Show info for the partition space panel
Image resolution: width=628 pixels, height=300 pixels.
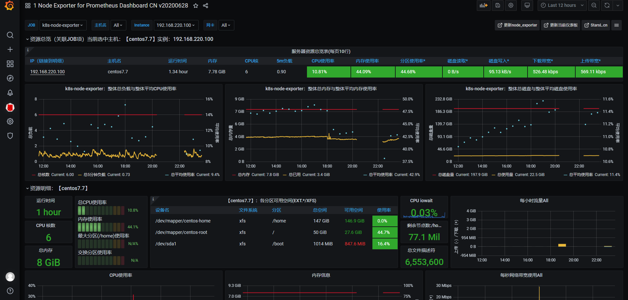pos(153,199)
